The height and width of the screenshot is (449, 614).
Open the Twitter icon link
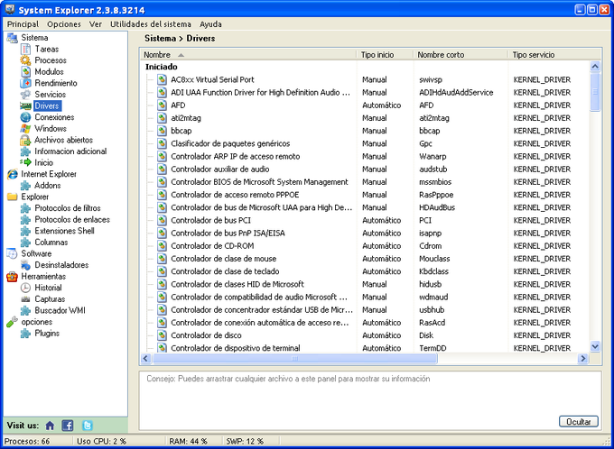pyautogui.click(x=88, y=426)
